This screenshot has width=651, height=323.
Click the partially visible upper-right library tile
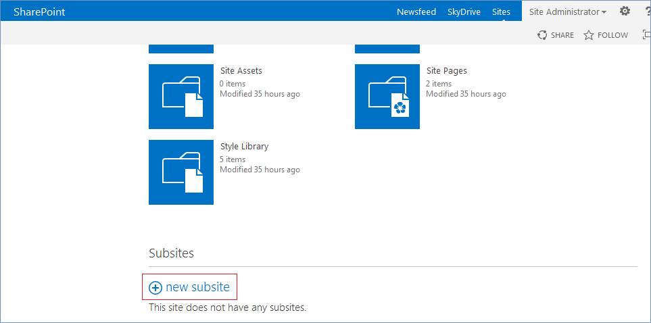387,49
